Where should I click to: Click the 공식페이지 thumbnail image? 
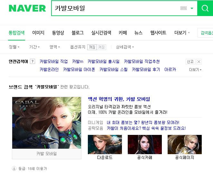coord(185,145)
